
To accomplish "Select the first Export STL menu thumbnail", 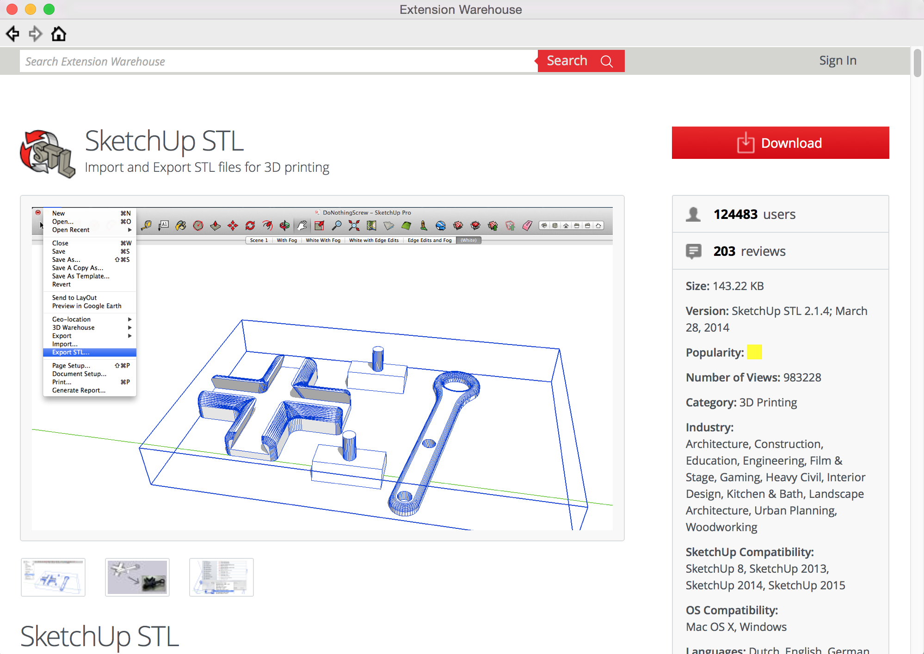I will (x=53, y=577).
